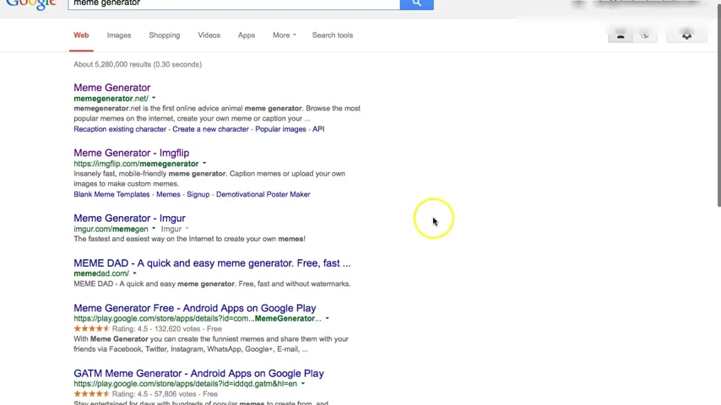Click 'Rating: 4.5 - 57,806 votes - Free' text
This screenshot has width=721, height=405.
coord(165,394)
